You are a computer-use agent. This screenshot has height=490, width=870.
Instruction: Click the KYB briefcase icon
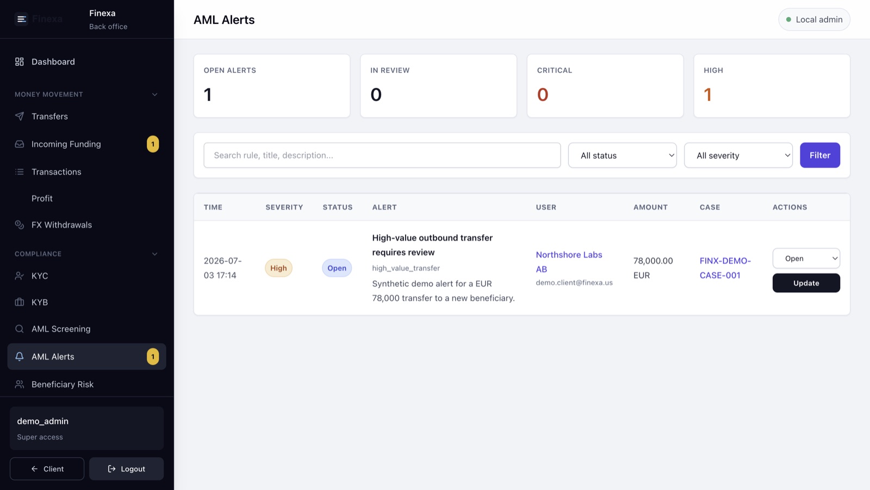(x=20, y=302)
